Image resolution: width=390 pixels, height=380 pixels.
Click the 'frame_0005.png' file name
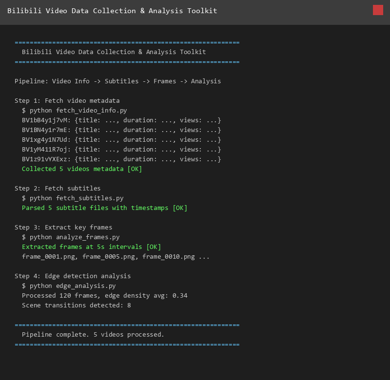pos(109,257)
